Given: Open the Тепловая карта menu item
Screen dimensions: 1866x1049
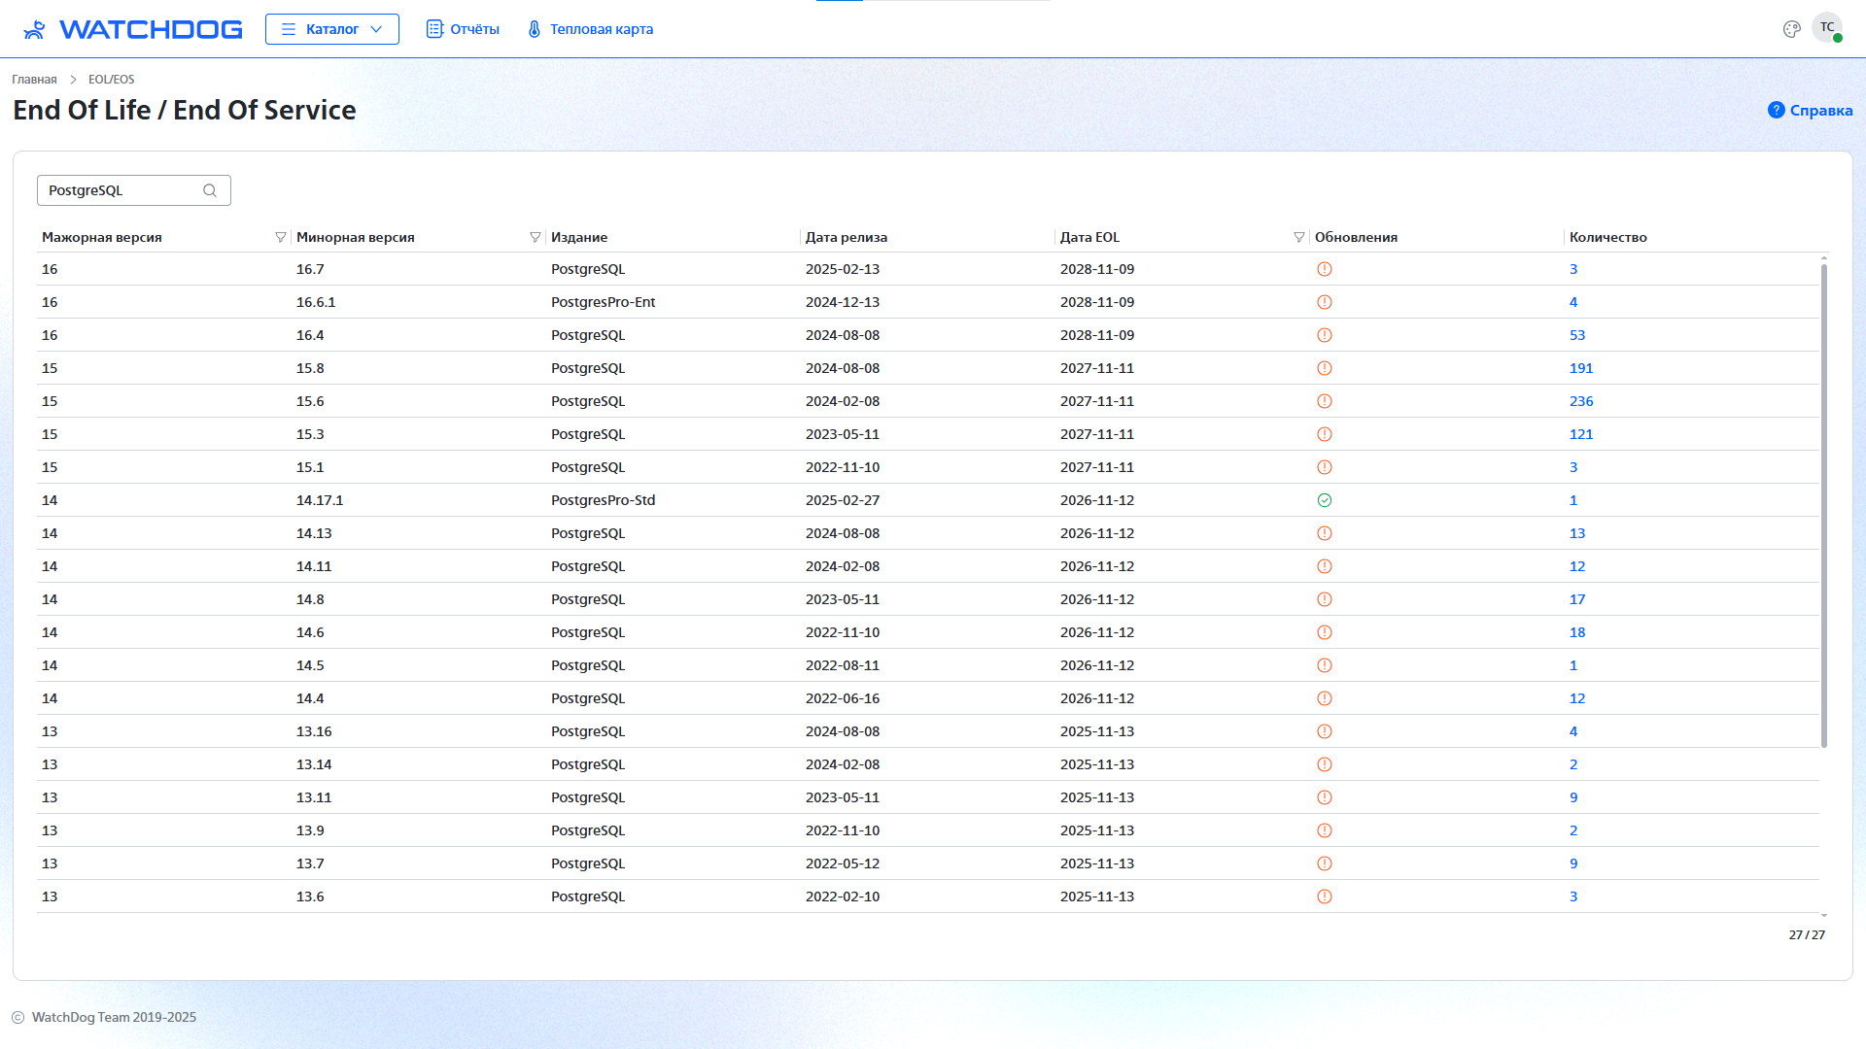Looking at the screenshot, I should pos(590,29).
